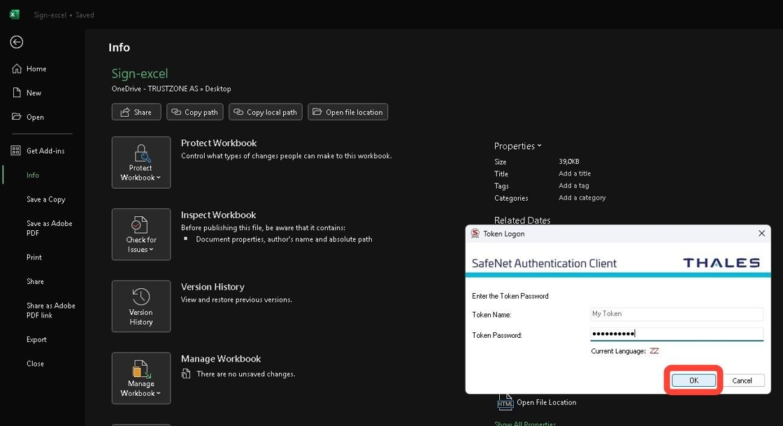Viewport: 783px width, 426px height.
Task: Open the Export page
Action: [x=36, y=339]
